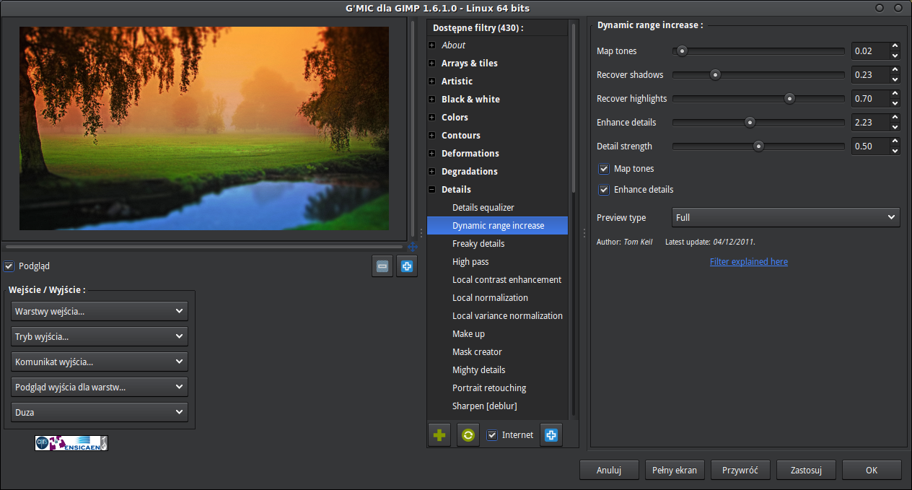The width and height of the screenshot is (912, 490).
Task: Open the Filter explained here link
Action: tap(749, 262)
